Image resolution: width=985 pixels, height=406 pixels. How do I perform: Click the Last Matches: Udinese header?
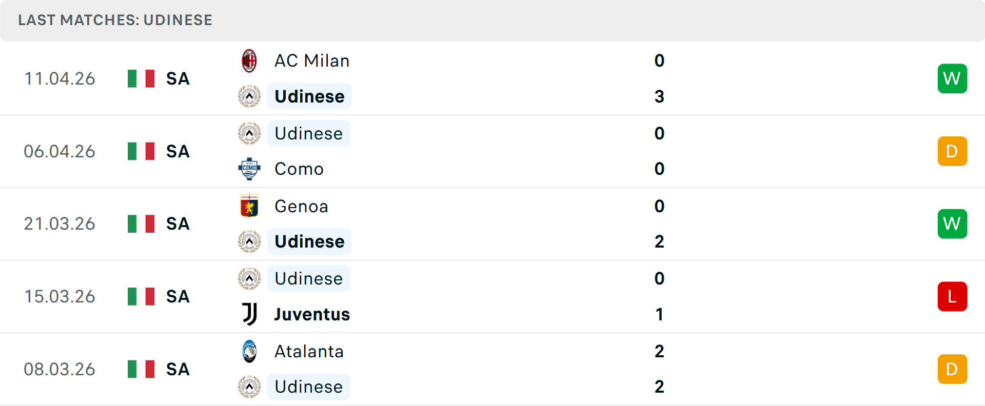[x=115, y=20]
